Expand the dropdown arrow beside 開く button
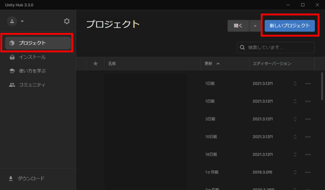The width and height of the screenshot is (325, 190). pos(255,26)
